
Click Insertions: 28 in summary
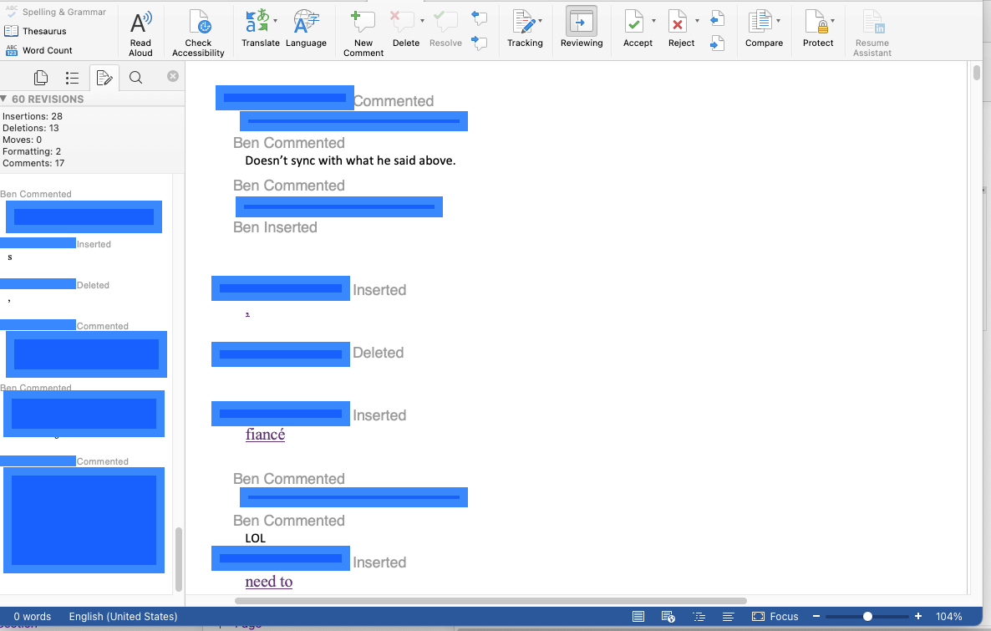pos(33,116)
